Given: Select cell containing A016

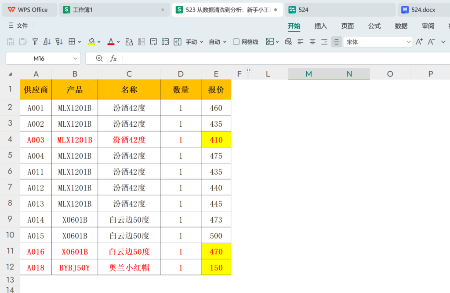Looking at the screenshot, I should pyautogui.click(x=36, y=252).
